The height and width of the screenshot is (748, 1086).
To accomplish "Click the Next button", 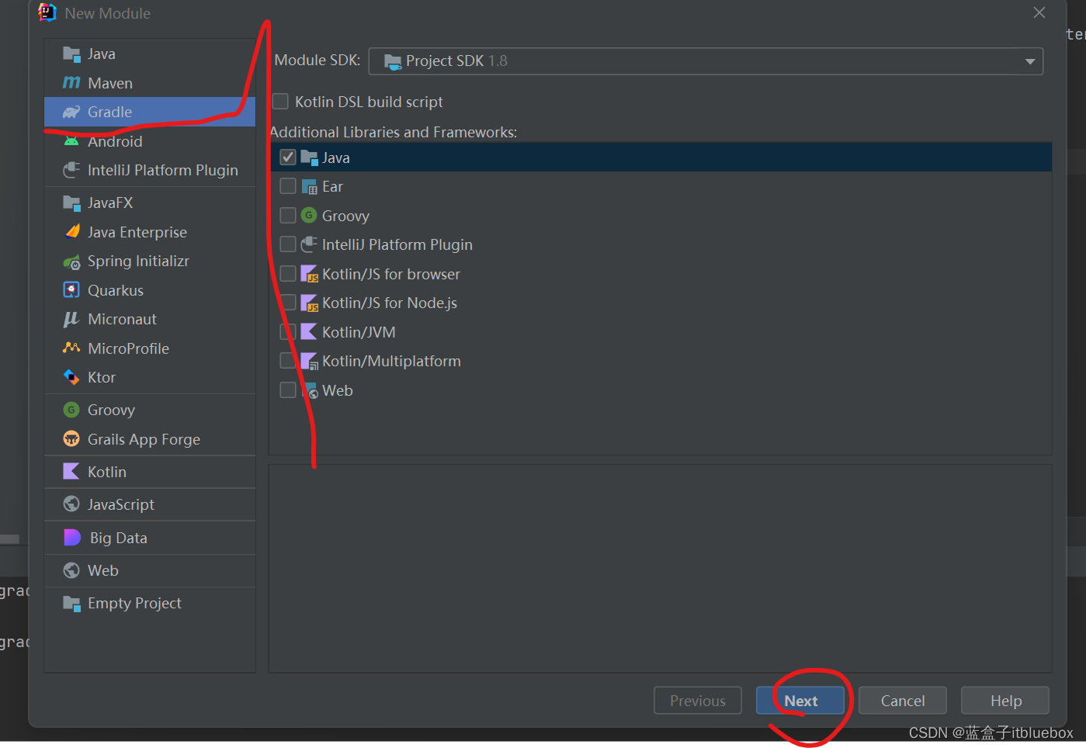I will (x=800, y=701).
